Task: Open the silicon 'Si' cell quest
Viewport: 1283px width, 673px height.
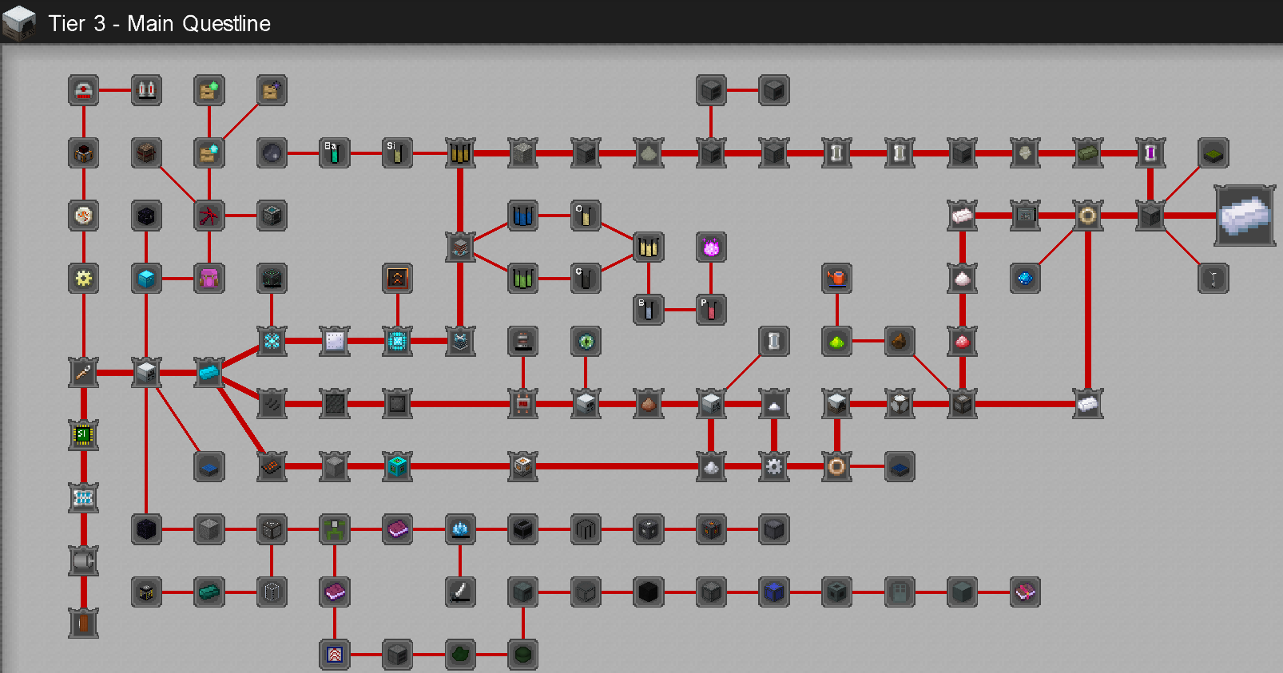Action: click(x=397, y=152)
